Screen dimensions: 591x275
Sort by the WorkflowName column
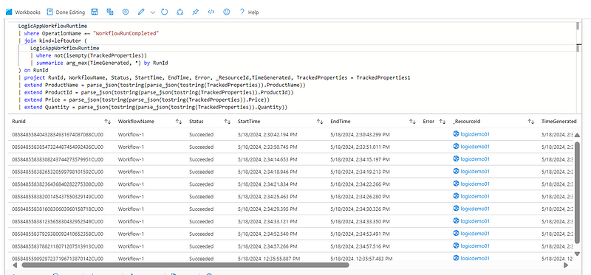(x=179, y=122)
